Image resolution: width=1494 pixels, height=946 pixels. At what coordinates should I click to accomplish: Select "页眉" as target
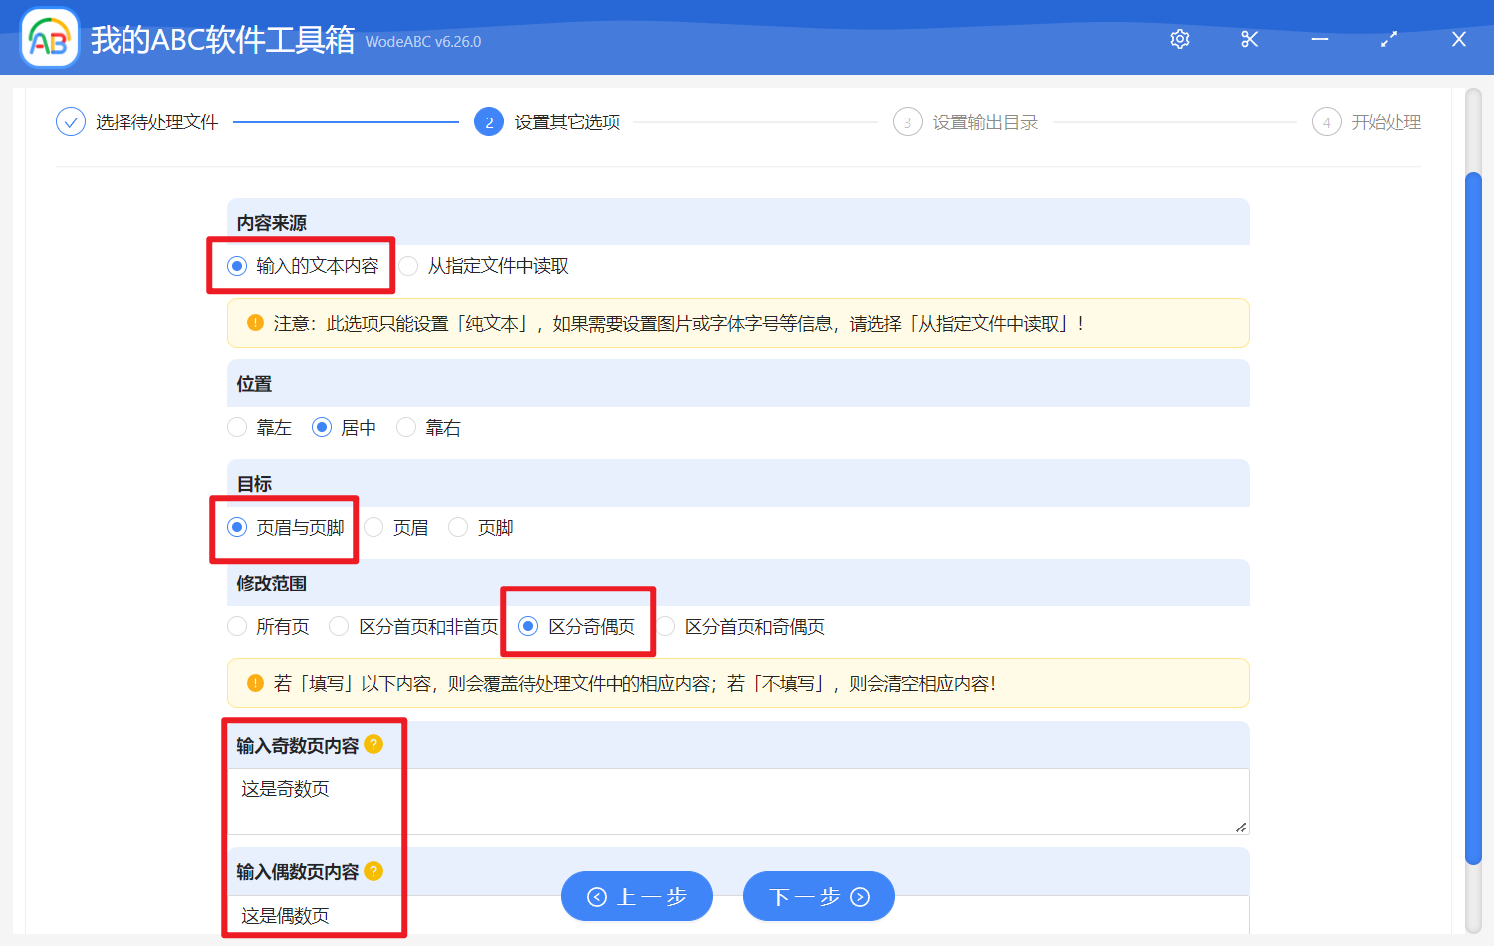coord(374,527)
